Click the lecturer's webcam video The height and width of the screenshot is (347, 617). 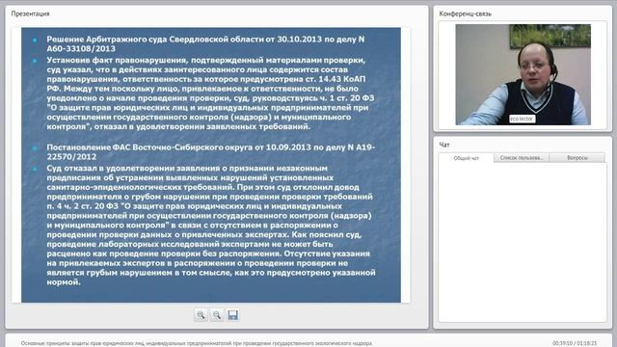click(523, 75)
